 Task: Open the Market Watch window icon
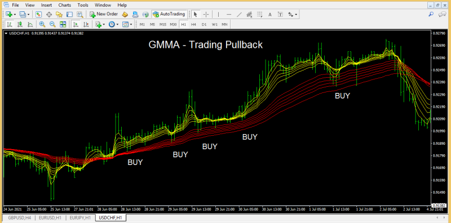tap(39, 14)
